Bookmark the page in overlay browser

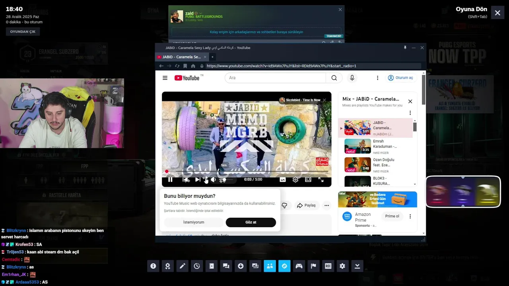coord(185,66)
